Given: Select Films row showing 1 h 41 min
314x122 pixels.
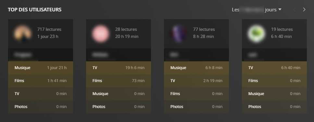Looking at the screenshot, I should click(x=41, y=81).
